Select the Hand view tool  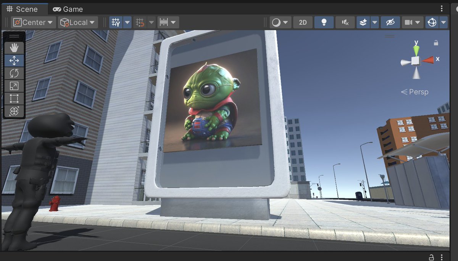pyautogui.click(x=14, y=48)
